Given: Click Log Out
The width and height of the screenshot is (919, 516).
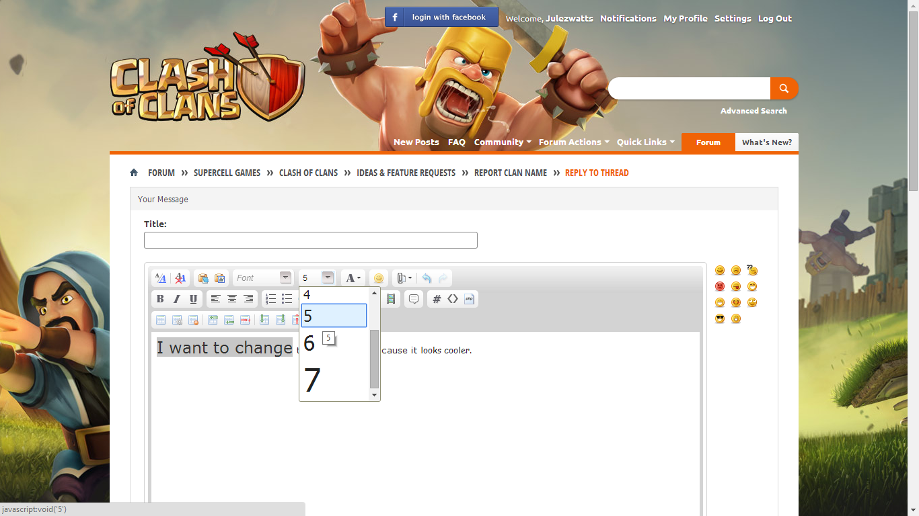Looking at the screenshot, I should [775, 18].
